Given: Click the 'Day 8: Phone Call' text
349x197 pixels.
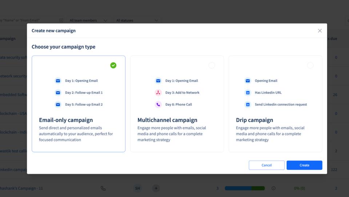Looking at the screenshot, I should pos(178,104).
